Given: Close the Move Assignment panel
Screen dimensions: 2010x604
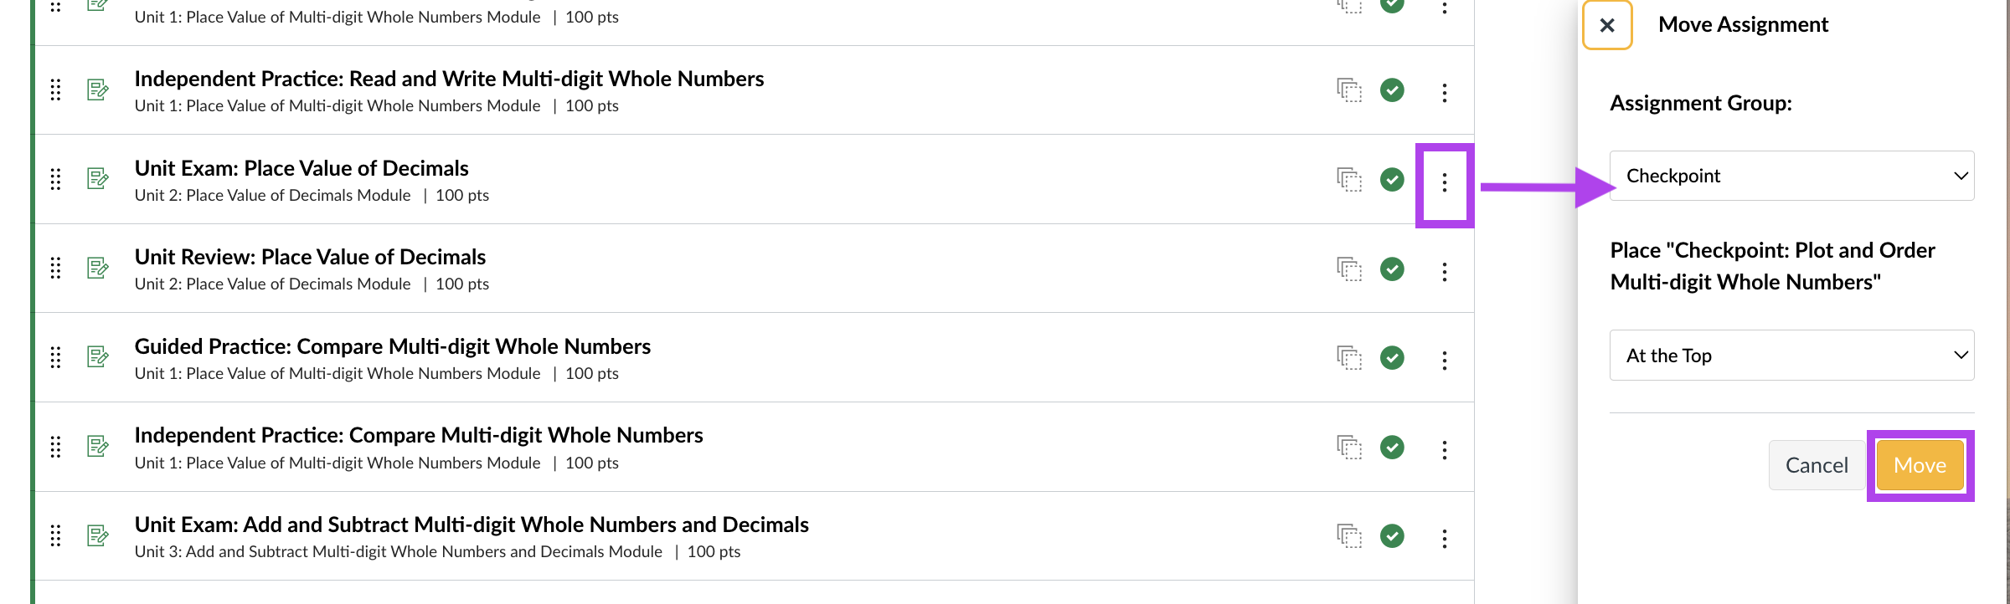Looking at the screenshot, I should tap(1607, 25).
